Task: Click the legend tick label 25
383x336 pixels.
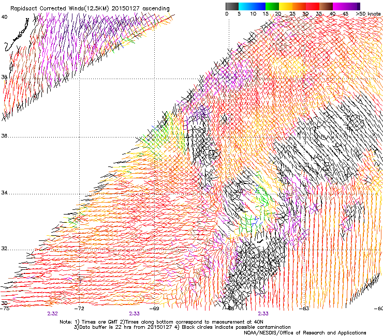Action: (x=292, y=14)
